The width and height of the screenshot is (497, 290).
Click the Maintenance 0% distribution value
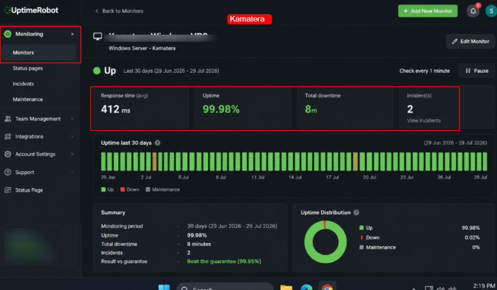(476, 247)
